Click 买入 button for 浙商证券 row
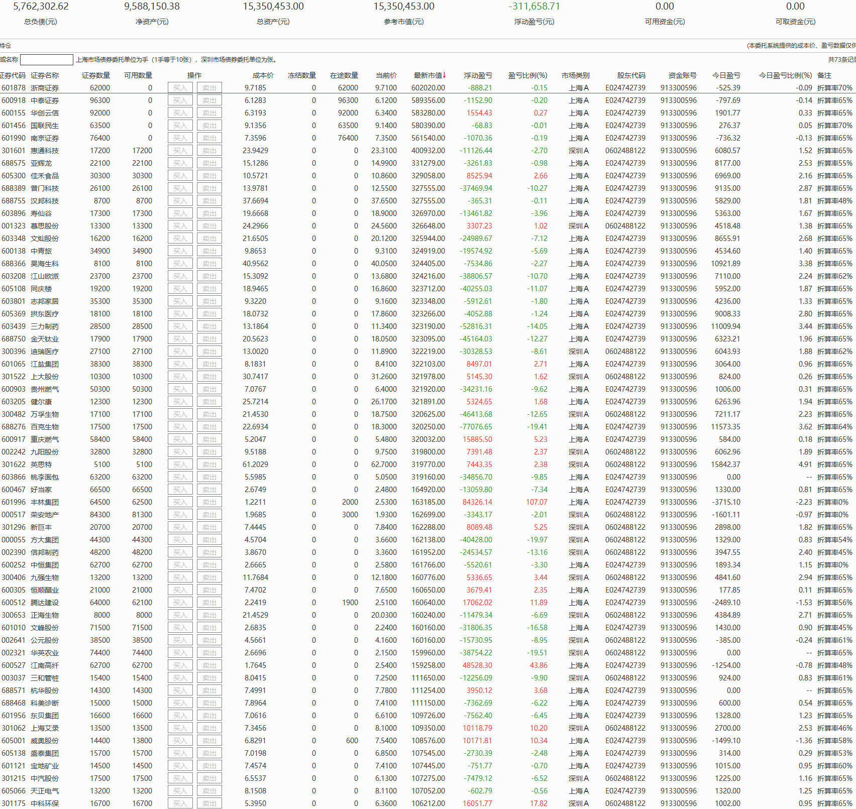The height and width of the screenshot is (809, 856). point(180,88)
